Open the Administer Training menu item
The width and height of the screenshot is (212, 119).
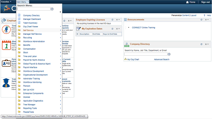click(x=31, y=79)
